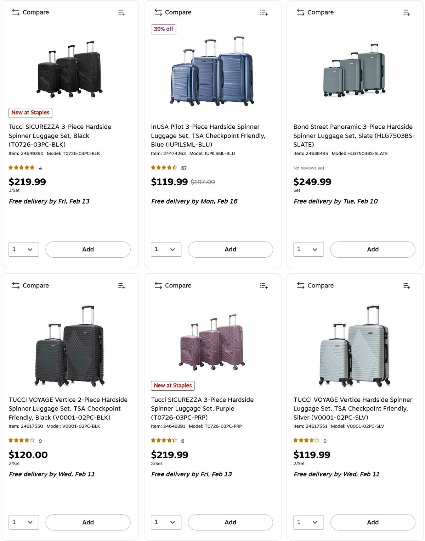Expand the Bond Street quantity selector
The width and height of the screenshot is (425, 541).
(308, 249)
